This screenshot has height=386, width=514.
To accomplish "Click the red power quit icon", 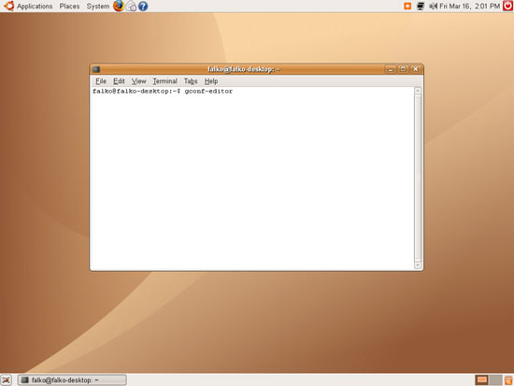I will pos(507,6).
